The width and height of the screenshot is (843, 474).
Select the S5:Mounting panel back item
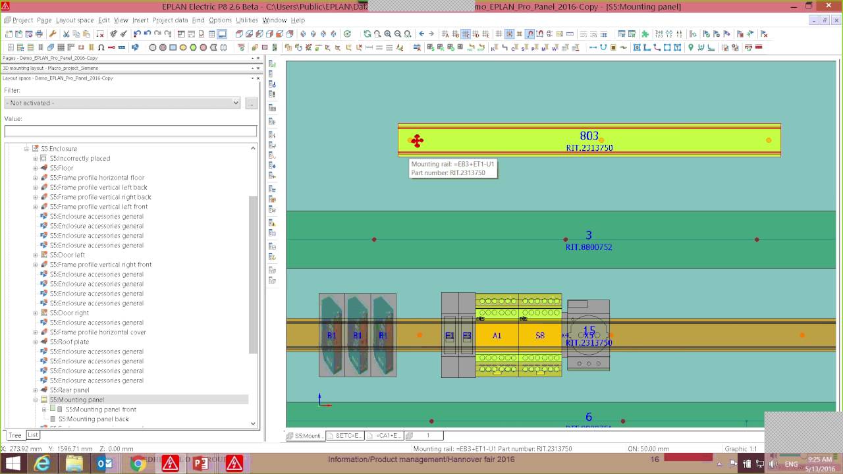(x=94, y=419)
